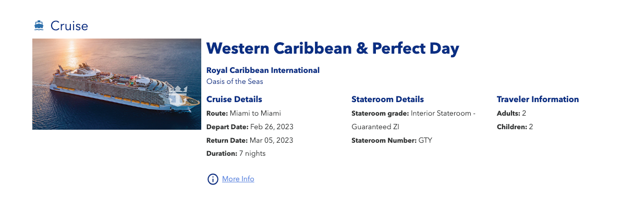Select the Western Caribbean & Perfect Day title
The image size is (634, 199).
(x=333, y=48)
